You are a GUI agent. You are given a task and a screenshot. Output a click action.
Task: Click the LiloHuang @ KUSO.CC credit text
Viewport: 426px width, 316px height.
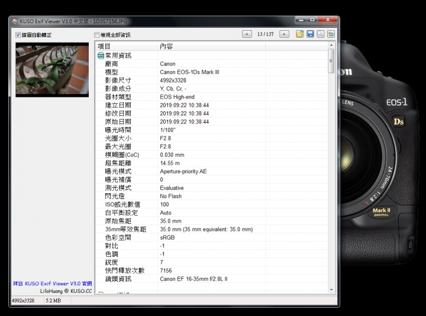[x=66, y=291]
